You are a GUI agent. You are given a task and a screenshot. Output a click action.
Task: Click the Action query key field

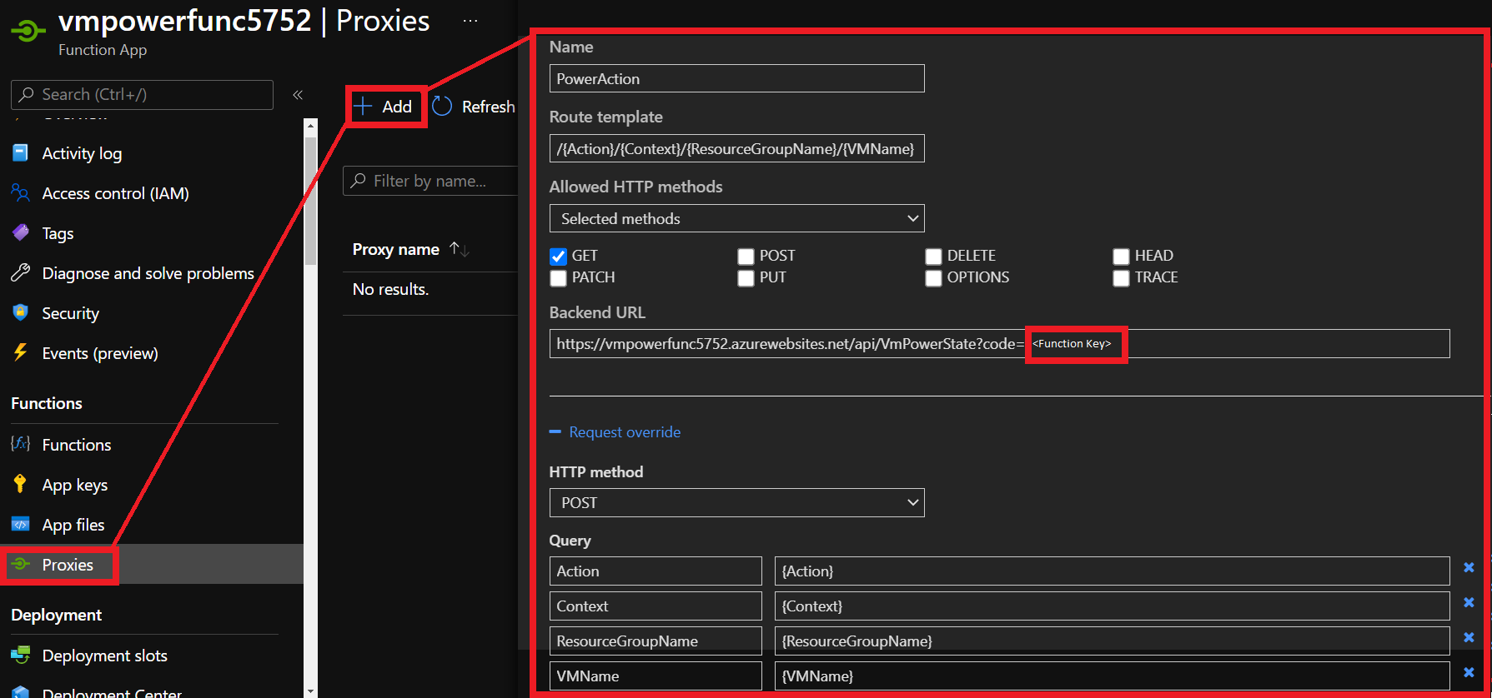tap(656, 571)
